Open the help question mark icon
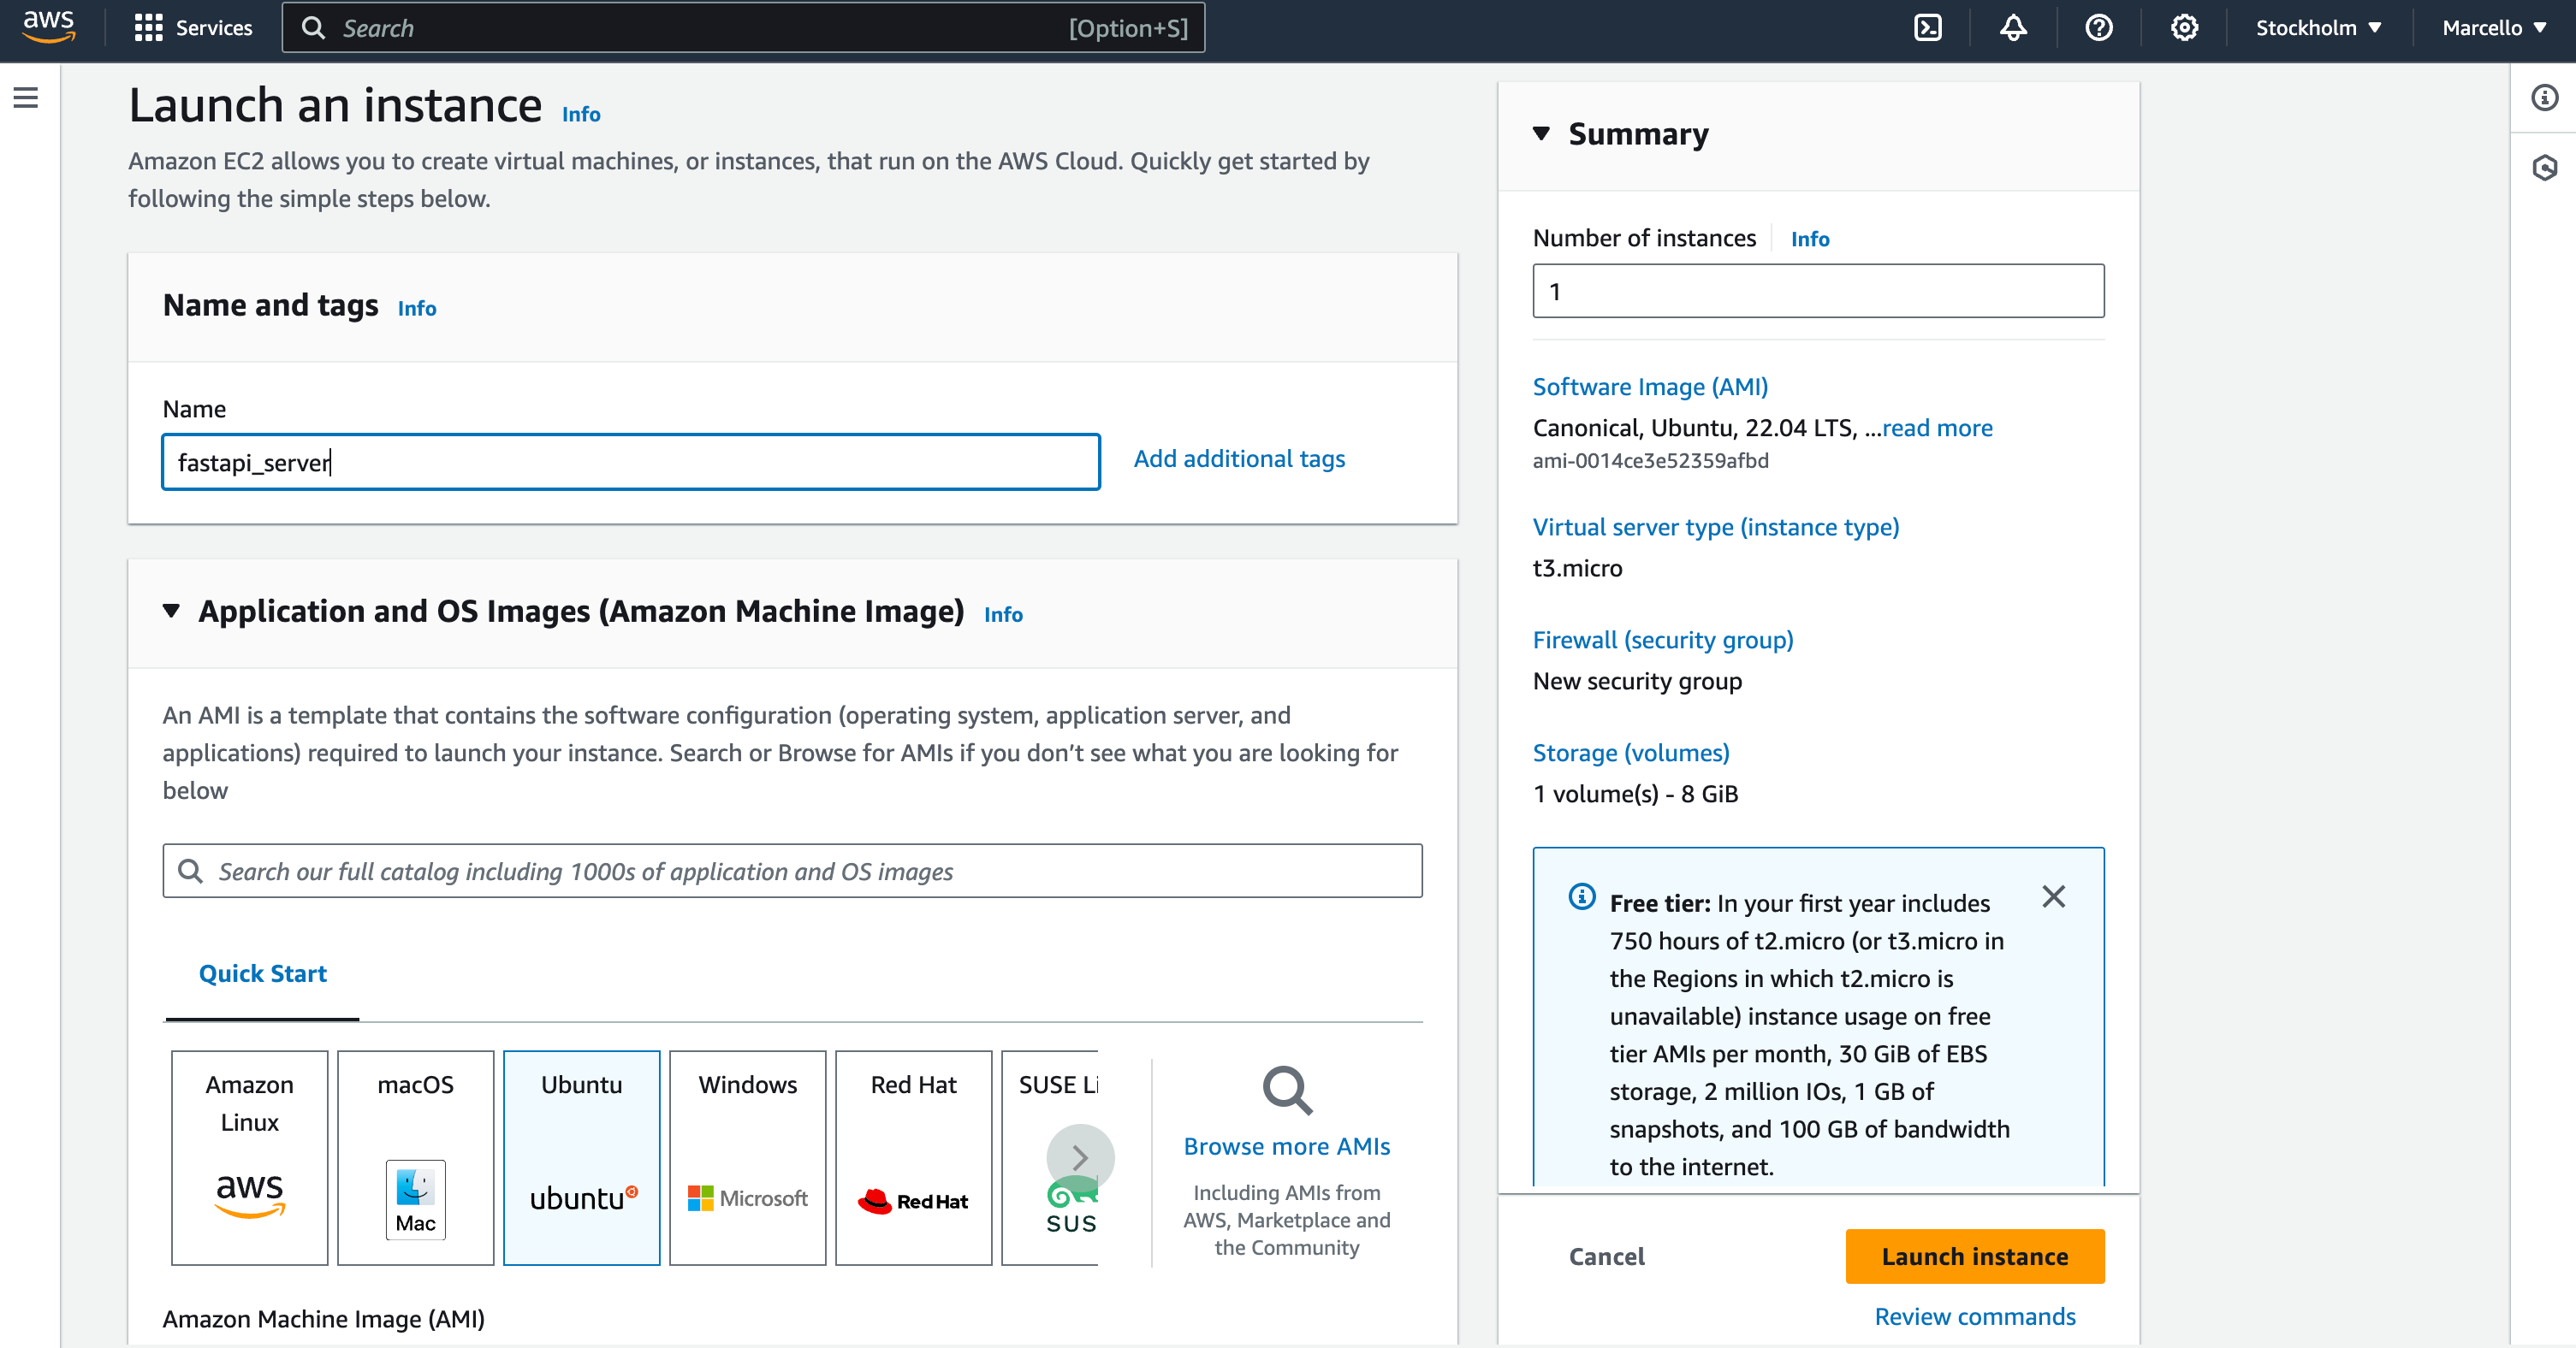 click(2098, 28)
